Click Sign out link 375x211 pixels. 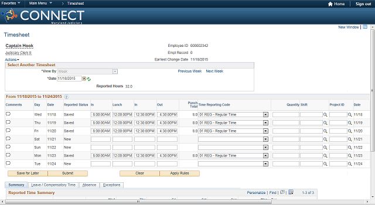coord(363,4)
